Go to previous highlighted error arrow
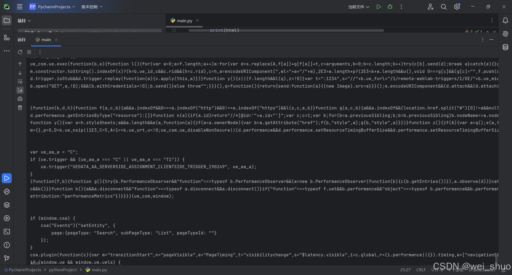This screenshot has height=275, width=512. click(487, 32)
